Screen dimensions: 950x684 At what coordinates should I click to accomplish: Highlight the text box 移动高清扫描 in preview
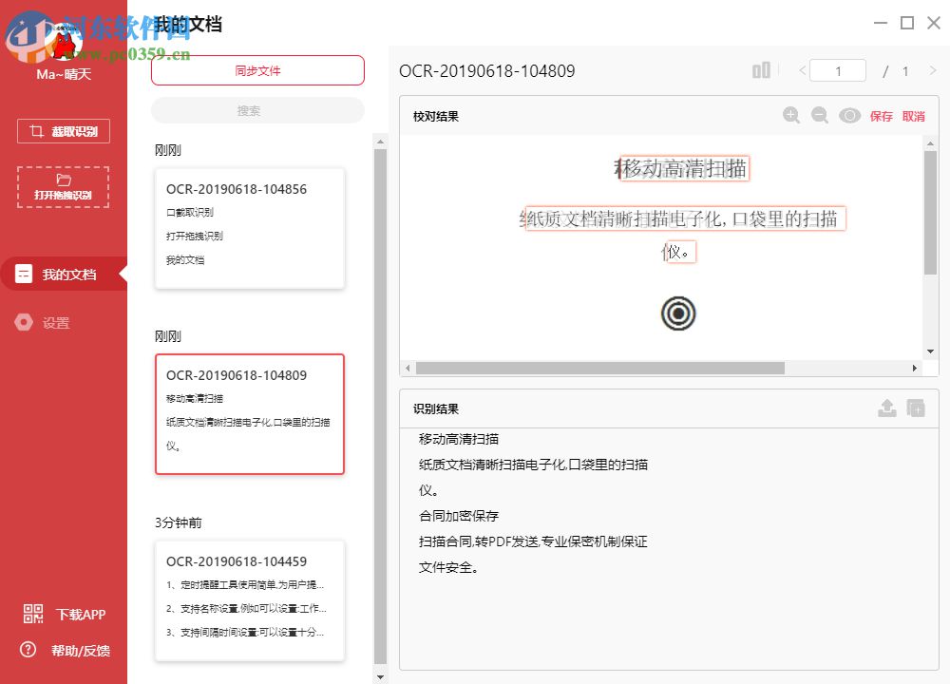pos(682,167)
